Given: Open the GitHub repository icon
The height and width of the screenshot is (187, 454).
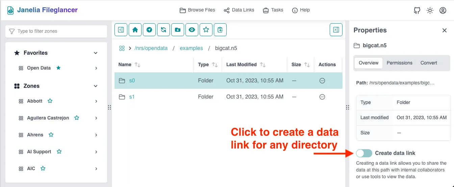Looking at the screenshot, I should pyautogui.click(x=417, y=10).
